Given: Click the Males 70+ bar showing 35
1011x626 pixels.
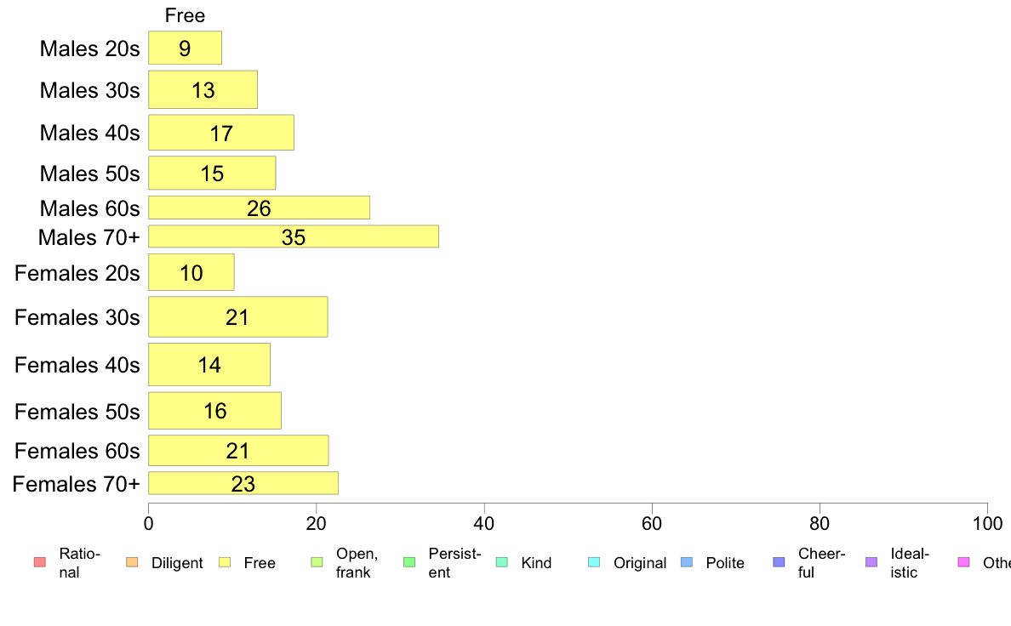Looking at the screenshot, I should [294, 236].
